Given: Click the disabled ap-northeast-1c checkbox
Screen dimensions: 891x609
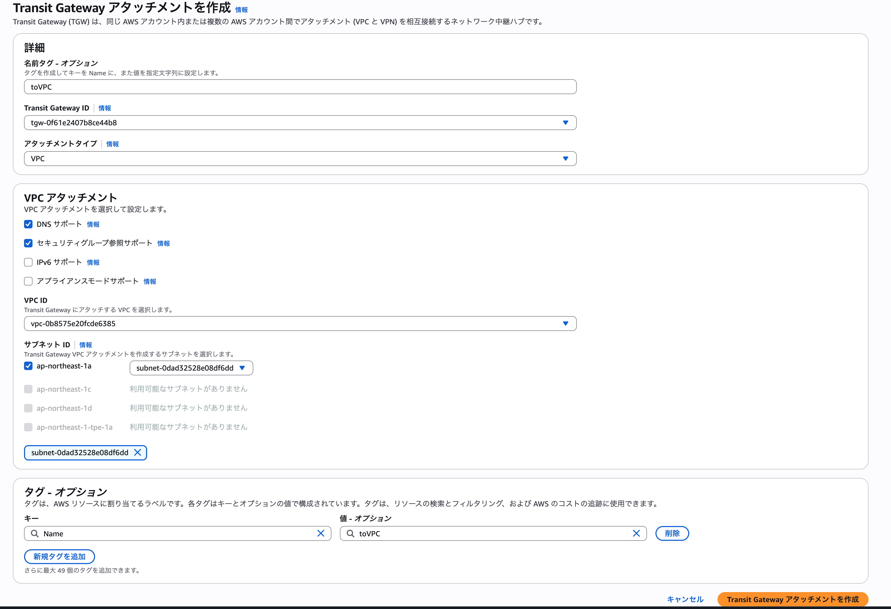Looking at the screenshot, I should pyautogui.click(x=28, y=389).
